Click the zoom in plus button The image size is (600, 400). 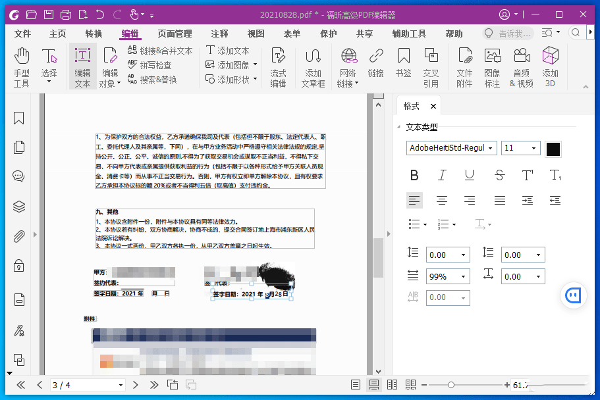[x=507, y=385]
